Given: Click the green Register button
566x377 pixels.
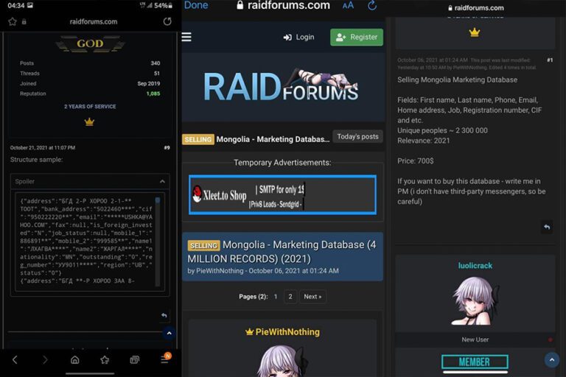Looking at the screenshot, I should tap(356, 37).
